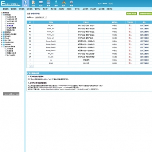Expand the 数据更新 tree node
The image size is (152, 152).
coord(2,32)
